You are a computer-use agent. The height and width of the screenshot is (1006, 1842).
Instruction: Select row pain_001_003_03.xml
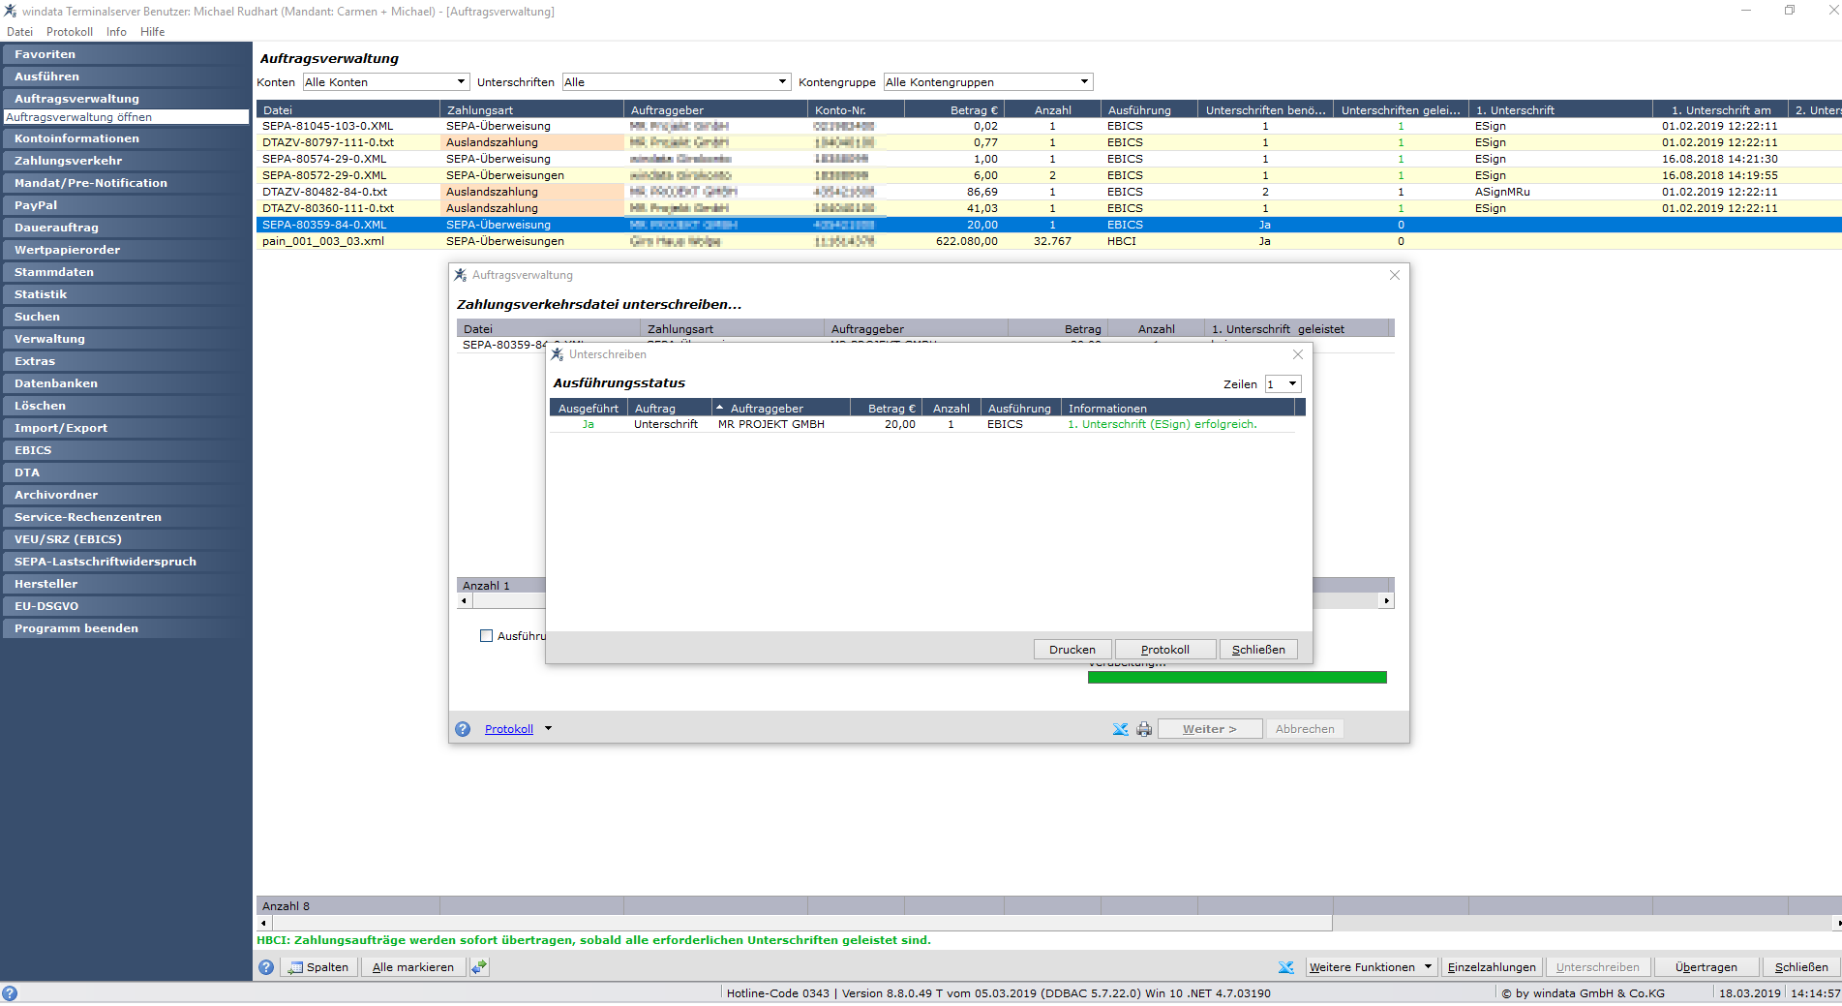pyautogui.click(x=1048, y=241)
